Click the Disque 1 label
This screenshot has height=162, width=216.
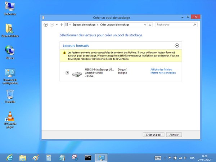click(122, 69)
